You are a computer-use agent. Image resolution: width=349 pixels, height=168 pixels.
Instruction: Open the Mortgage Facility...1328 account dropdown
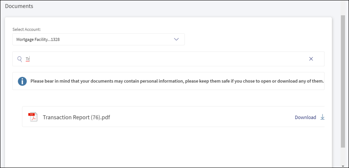pyautogui.click(x=98, y=39)
